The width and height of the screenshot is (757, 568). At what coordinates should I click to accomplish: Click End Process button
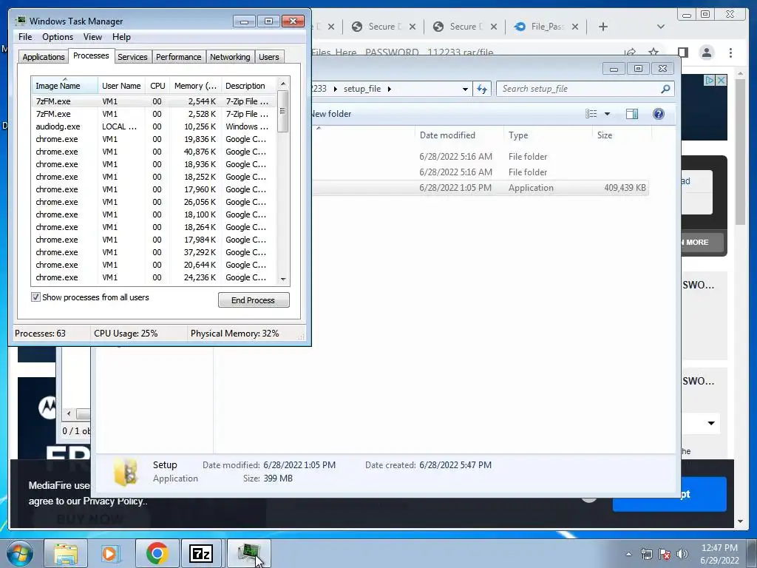254,300
